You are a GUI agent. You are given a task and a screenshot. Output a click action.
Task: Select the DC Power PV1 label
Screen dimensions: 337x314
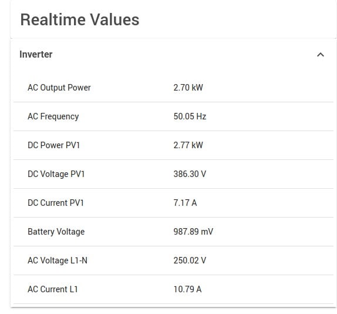[x=54, y=145]
